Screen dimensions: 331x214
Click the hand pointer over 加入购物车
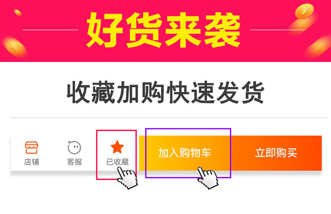tap(208, 178)
